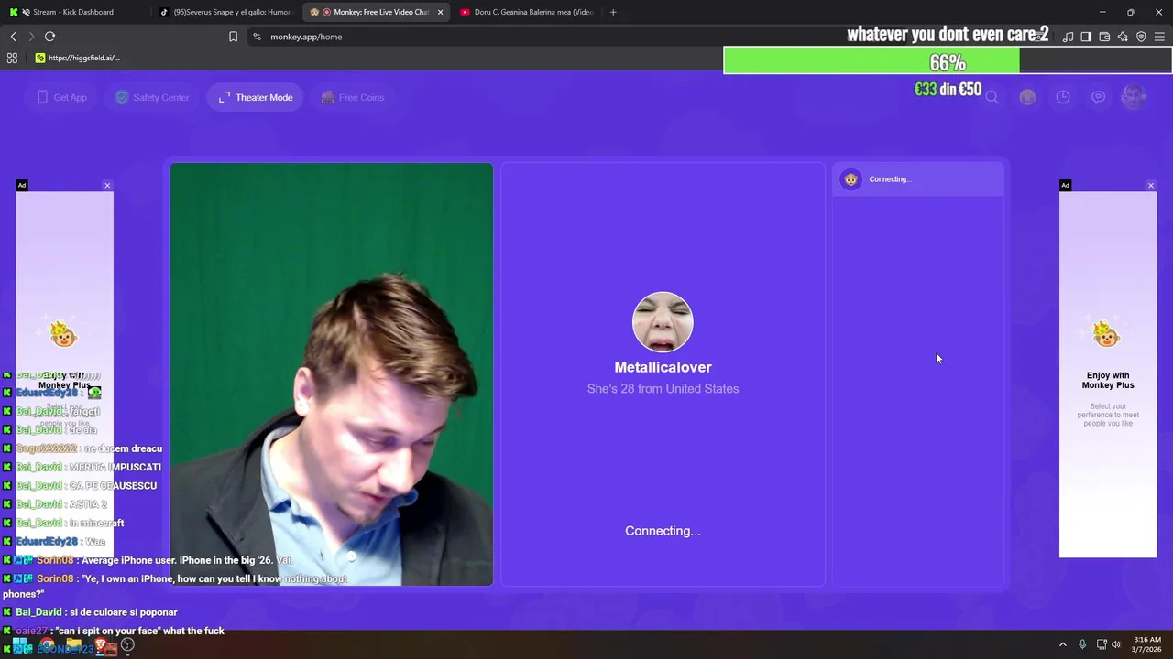
Task: Open OBS Studio from the taskbar
Action: tap(128, 645)
